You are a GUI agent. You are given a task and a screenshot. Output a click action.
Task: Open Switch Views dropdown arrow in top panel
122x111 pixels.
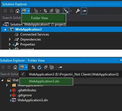pos(29,11)
